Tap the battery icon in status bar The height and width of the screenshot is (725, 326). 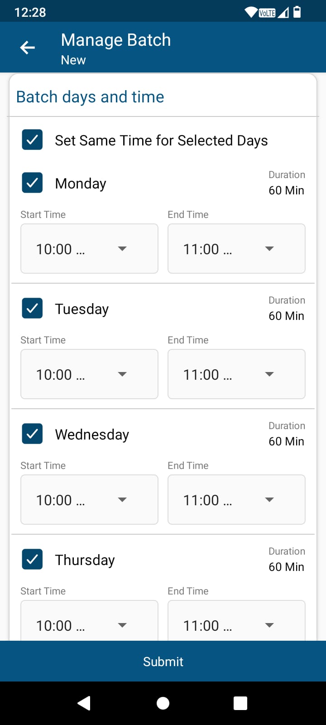point(297,12)
